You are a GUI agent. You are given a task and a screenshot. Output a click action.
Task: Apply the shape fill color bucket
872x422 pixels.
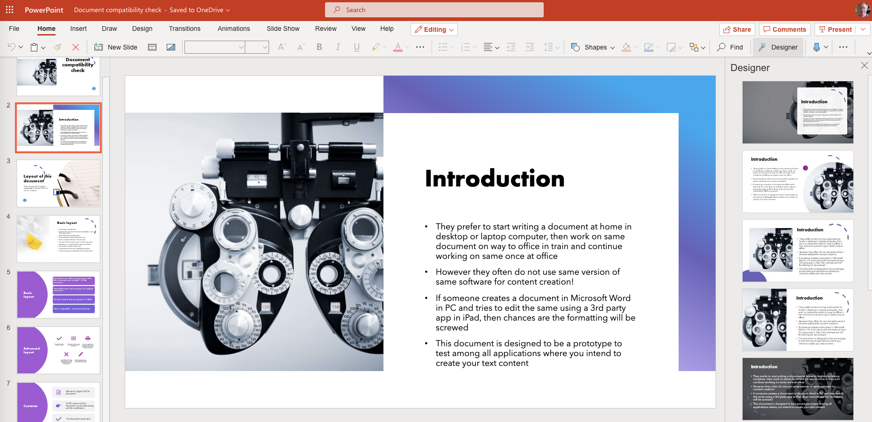(x=626, y=47)
